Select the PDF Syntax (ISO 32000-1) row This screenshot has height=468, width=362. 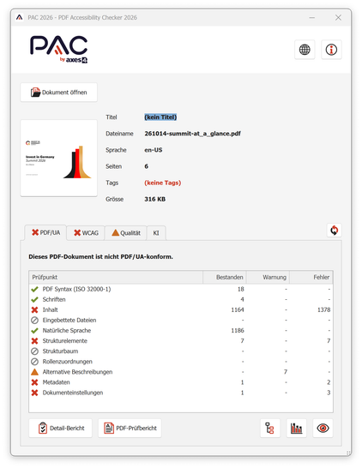[181, 289]
